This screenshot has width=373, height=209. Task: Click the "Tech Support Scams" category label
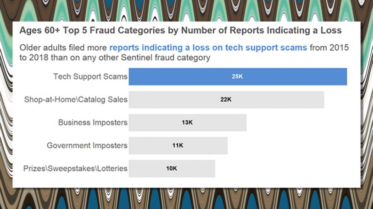click(x=90, y=76)
